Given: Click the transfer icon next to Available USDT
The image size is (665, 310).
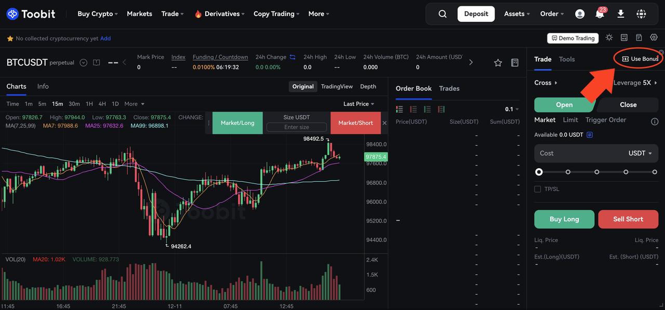Looking at the screenshot, I should click(590, 135).
